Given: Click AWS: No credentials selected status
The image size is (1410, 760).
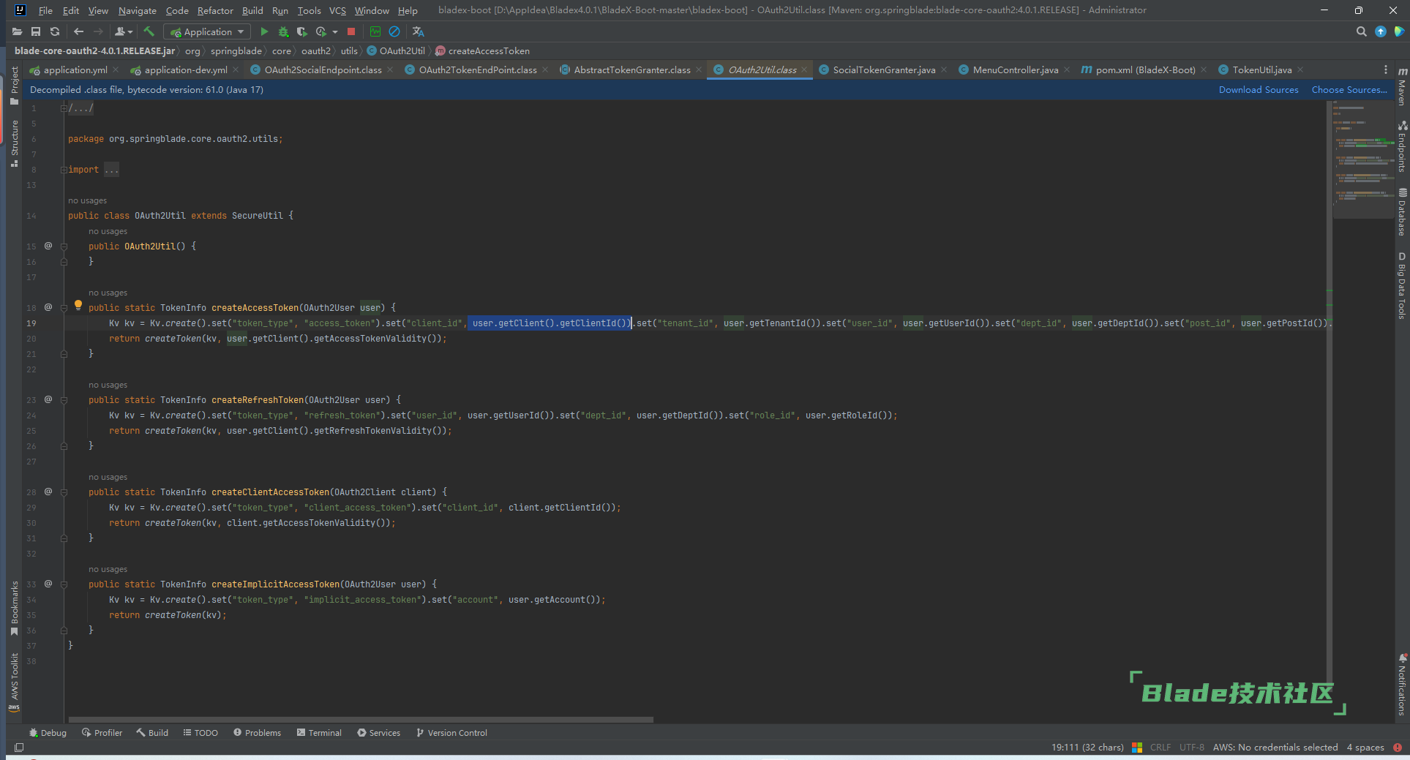Looking at the screenshot, I should tap(1275, 748).
